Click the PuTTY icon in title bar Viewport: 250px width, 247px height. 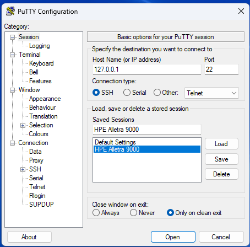[x=10, y=11]
